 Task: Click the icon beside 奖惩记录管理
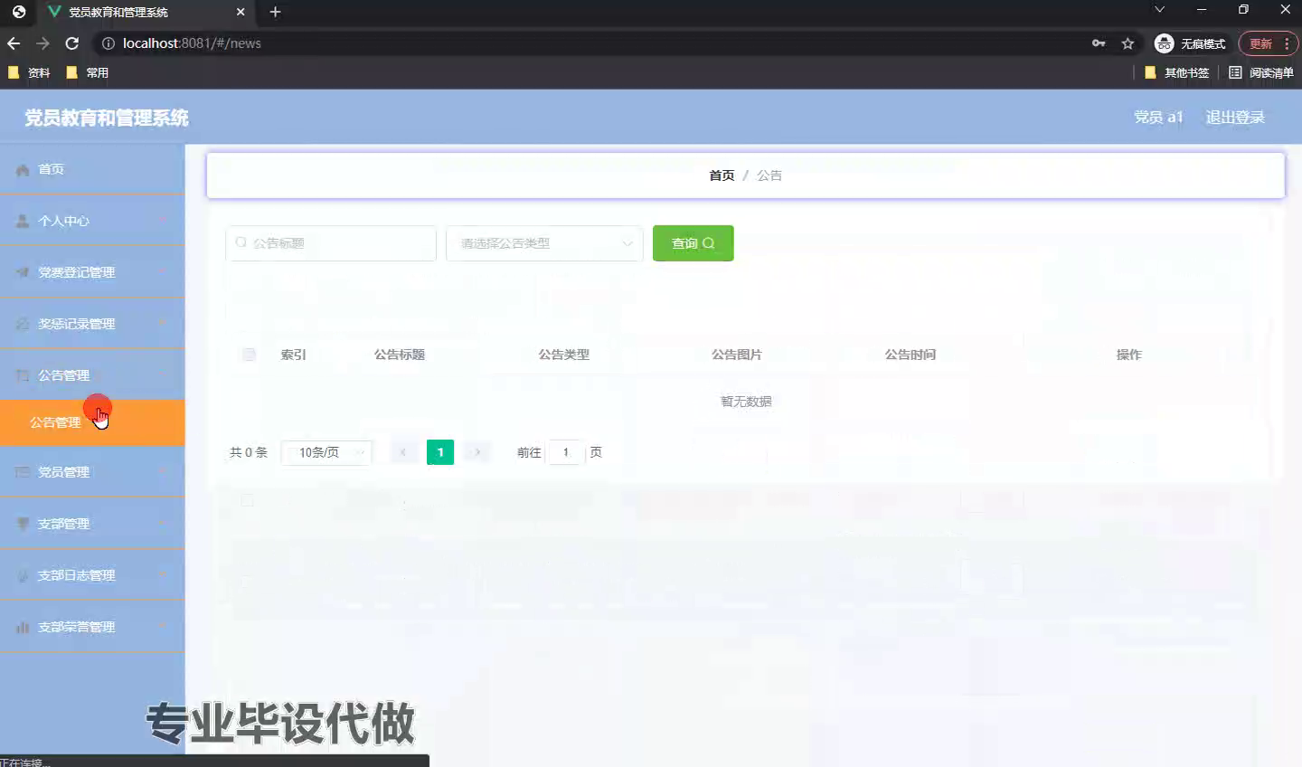(x=23, y=324)
